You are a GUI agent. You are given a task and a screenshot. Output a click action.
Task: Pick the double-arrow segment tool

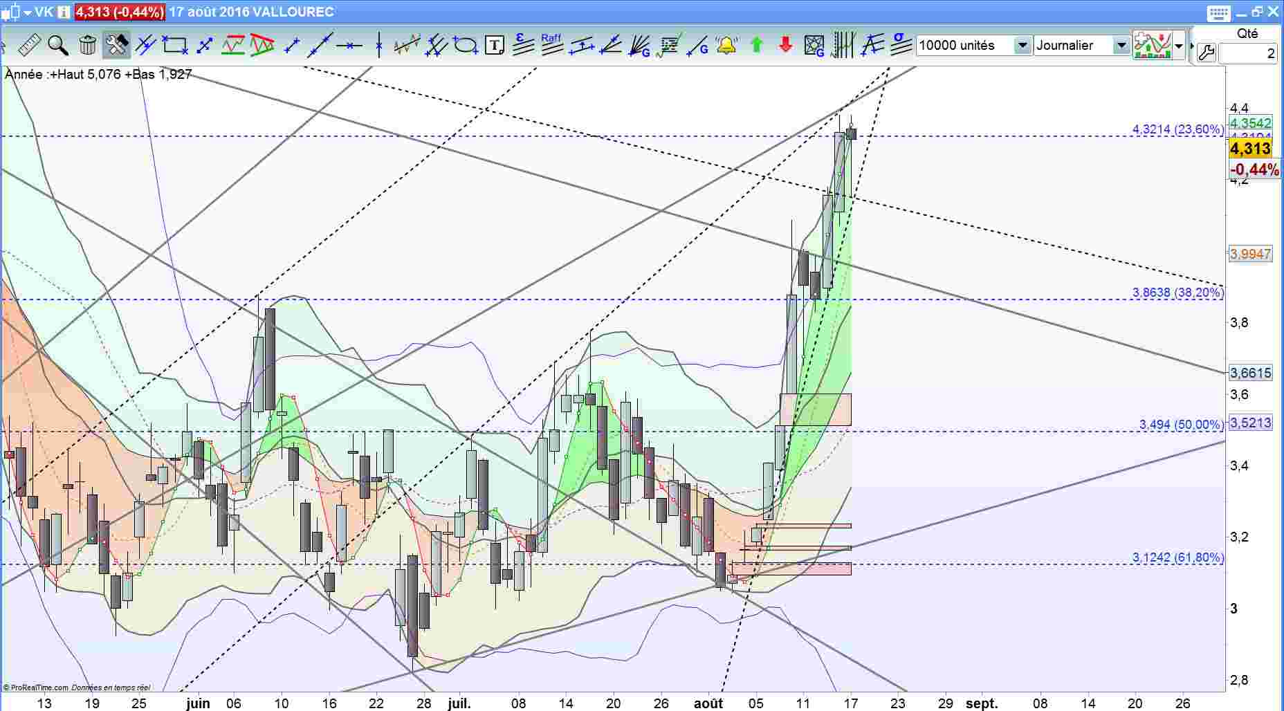click(x=204, y=46)
